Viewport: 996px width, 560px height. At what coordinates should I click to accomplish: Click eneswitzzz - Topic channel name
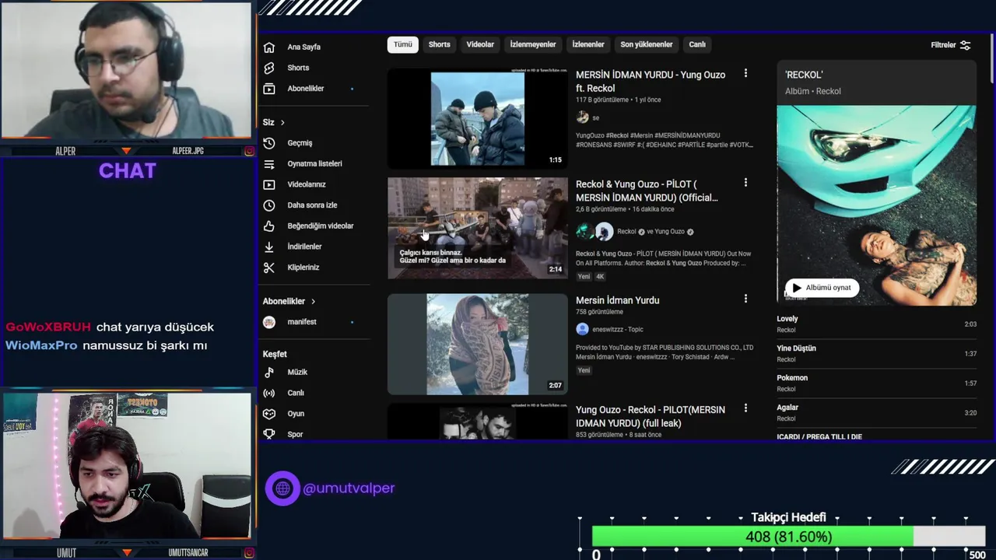[x=618, y=330]
